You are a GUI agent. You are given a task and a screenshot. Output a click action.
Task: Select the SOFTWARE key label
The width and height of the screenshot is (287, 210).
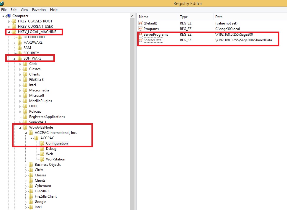[x=32, y=58]
